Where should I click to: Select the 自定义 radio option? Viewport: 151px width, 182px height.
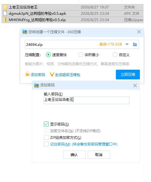click(x=115, y=55)
